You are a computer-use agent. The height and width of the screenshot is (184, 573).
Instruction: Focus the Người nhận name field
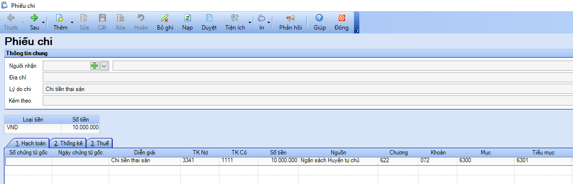(343, 66)
